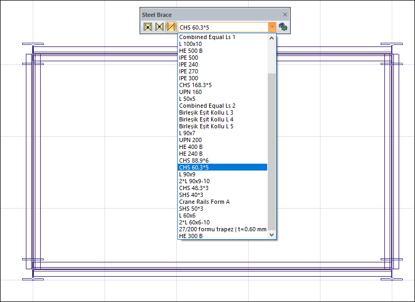This screenshot has width=415, height=302.
Task: Select the 2*L 60x6-10 profile
Action: pyautogui.click(x=194, y=222)
